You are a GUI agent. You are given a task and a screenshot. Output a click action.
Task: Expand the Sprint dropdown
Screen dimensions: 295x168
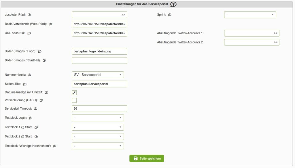coord(250,15)
